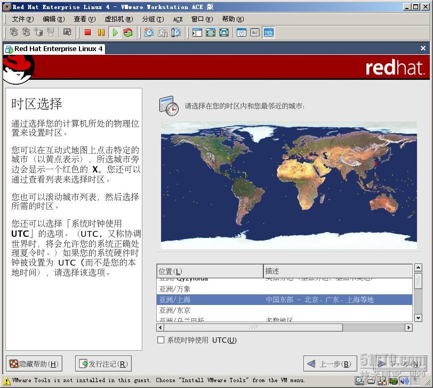433x388 pixels.
Task: Click the Quick Switch view icon
Action: click(211, 32)
